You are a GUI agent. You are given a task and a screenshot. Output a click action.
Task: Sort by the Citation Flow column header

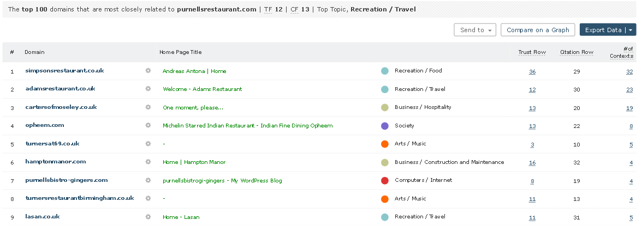coord(576,52)
